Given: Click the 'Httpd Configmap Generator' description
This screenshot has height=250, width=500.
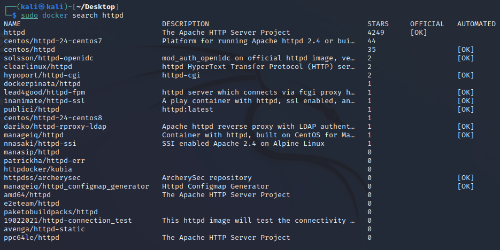Looking at the screenshot, I should coord(216,186).
